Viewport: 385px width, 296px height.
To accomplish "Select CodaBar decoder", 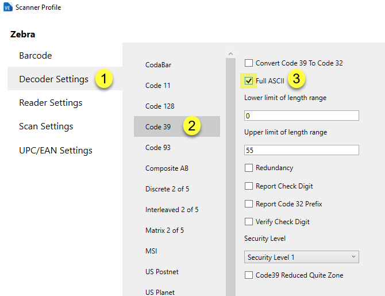I will (158, 65).
